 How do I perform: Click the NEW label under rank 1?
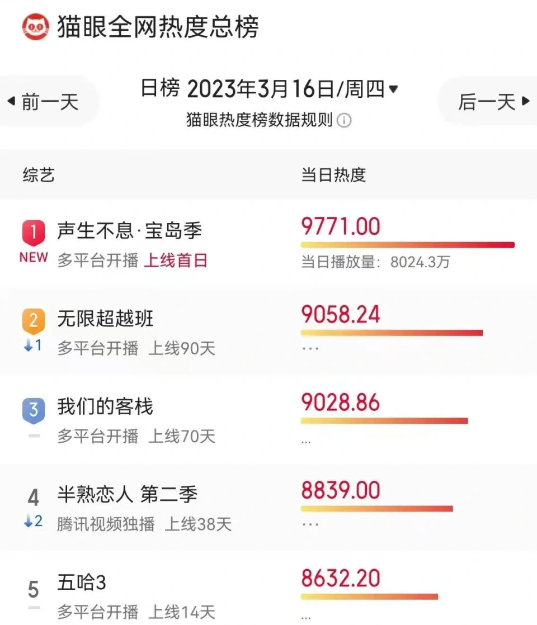[34, 258]
